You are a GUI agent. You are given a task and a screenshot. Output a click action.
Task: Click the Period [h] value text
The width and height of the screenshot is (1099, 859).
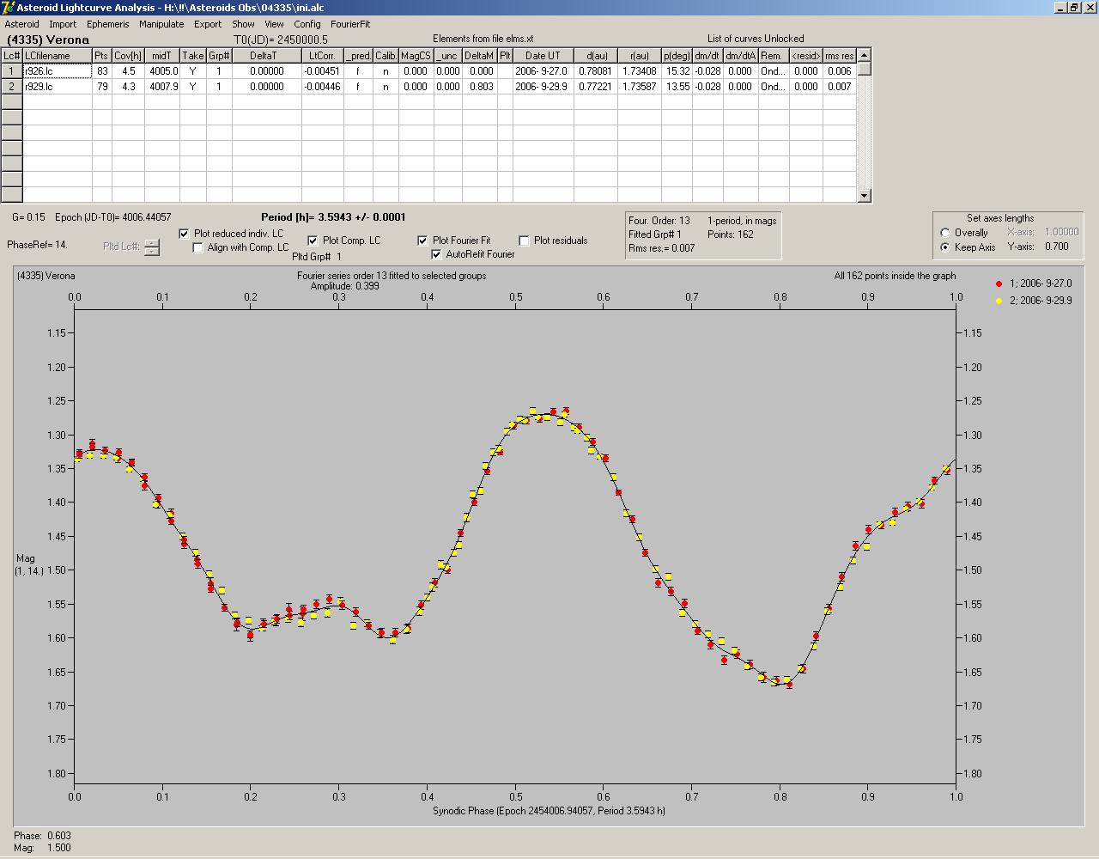tap(333, 217)
